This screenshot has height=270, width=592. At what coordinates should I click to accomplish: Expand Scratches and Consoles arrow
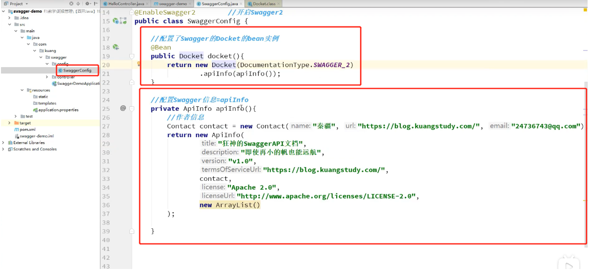[x=4, y=149]
